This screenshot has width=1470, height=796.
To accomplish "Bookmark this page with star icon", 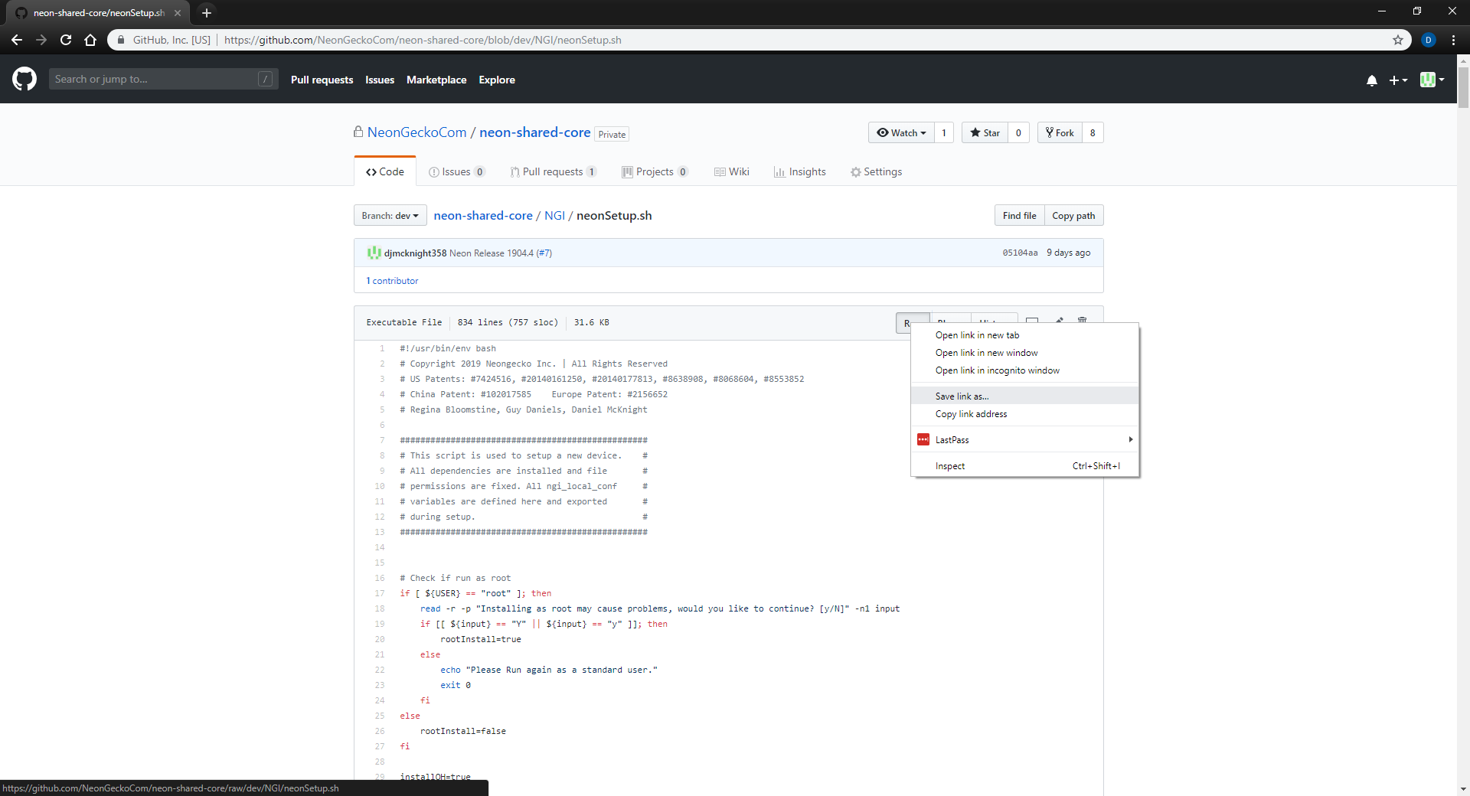I will 1398,40.
